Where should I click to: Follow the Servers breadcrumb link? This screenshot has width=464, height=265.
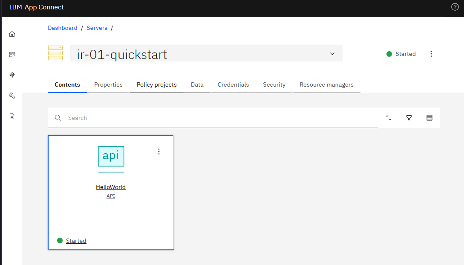point(97,28)
